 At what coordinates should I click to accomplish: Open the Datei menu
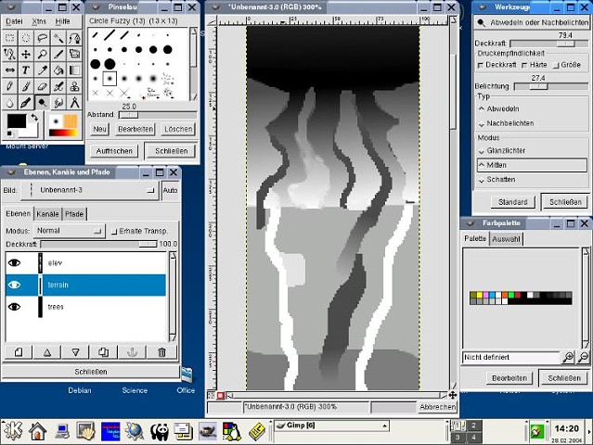click(14, 19)
